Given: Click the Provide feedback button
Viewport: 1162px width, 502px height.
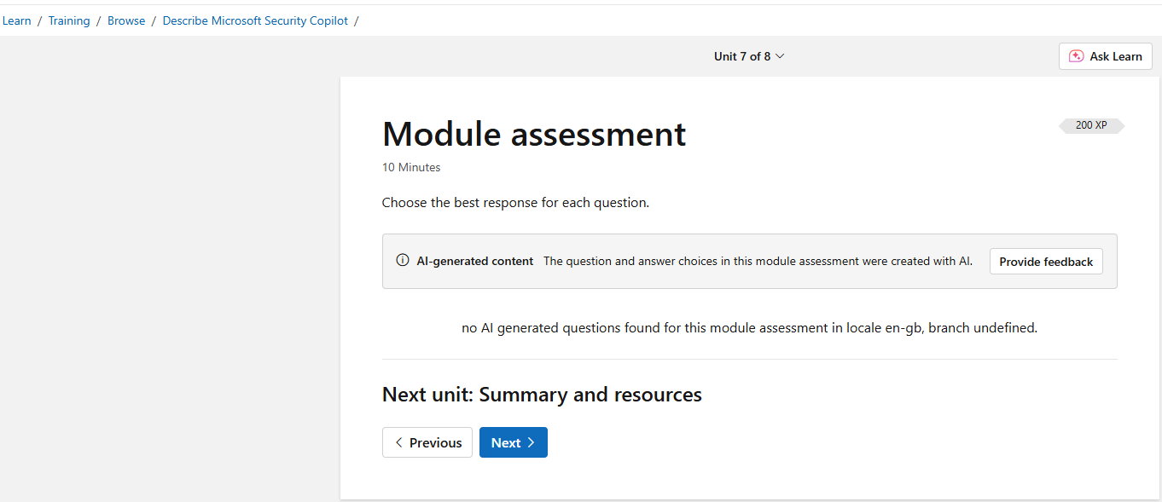Looking at the screenshot, I should pos(1046,262).
